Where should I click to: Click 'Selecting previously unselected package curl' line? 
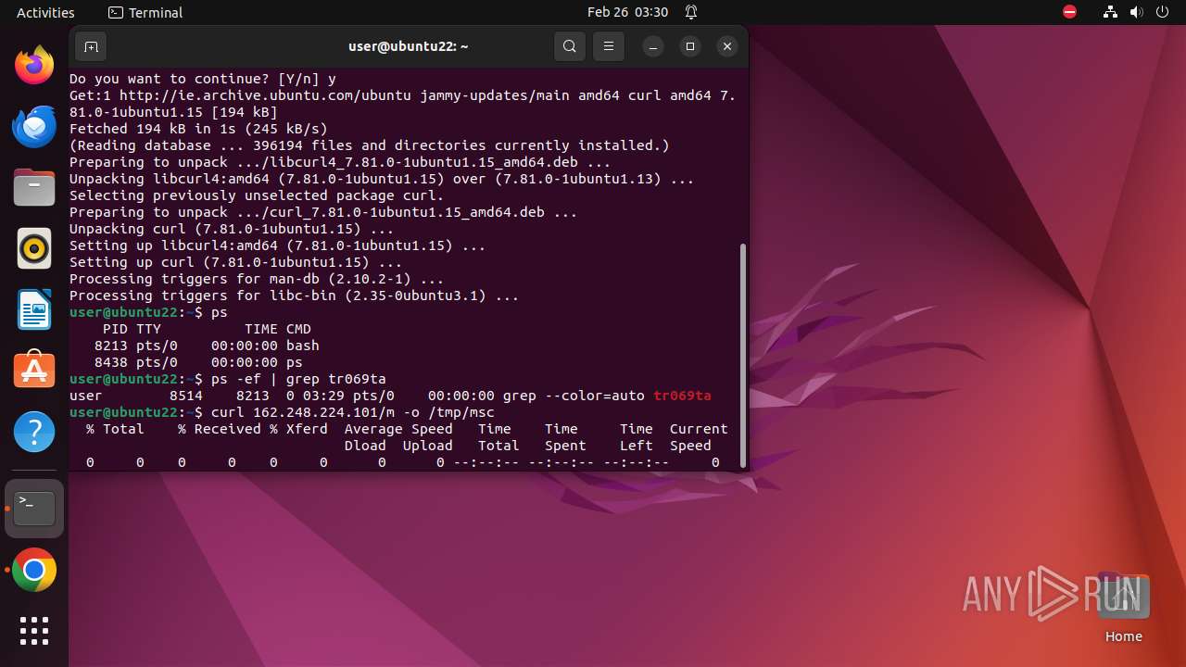(x=257, y=195)
